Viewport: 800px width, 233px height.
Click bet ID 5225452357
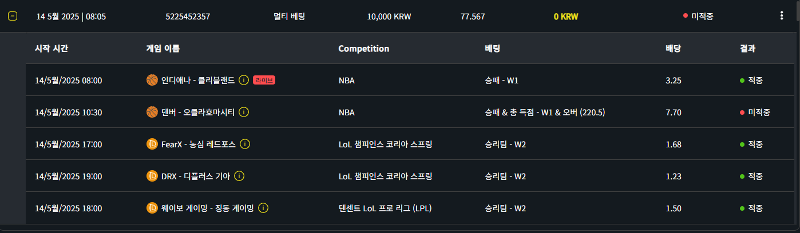pos(188,17)
